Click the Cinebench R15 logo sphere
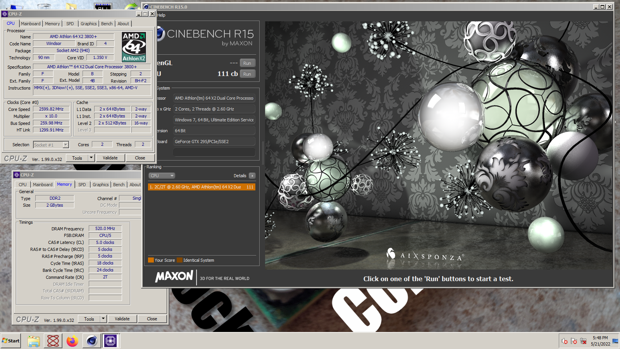This screenshot has width=620, height=349. [x=160, y=34]
